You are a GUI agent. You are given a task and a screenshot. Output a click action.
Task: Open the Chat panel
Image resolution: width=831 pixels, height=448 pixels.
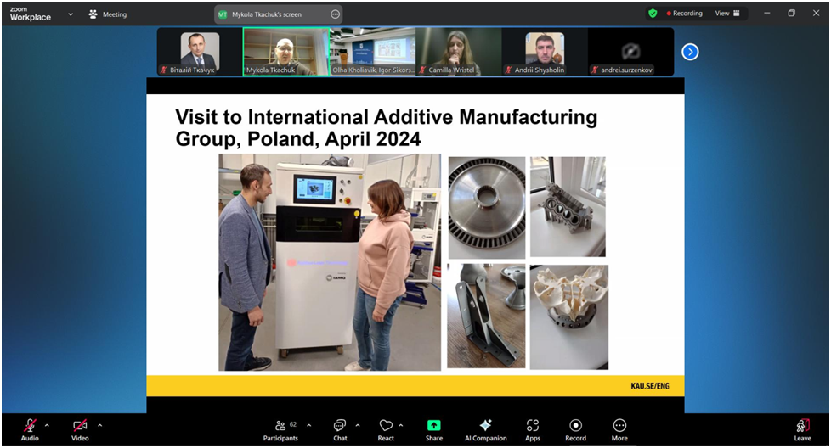point(340,426)
